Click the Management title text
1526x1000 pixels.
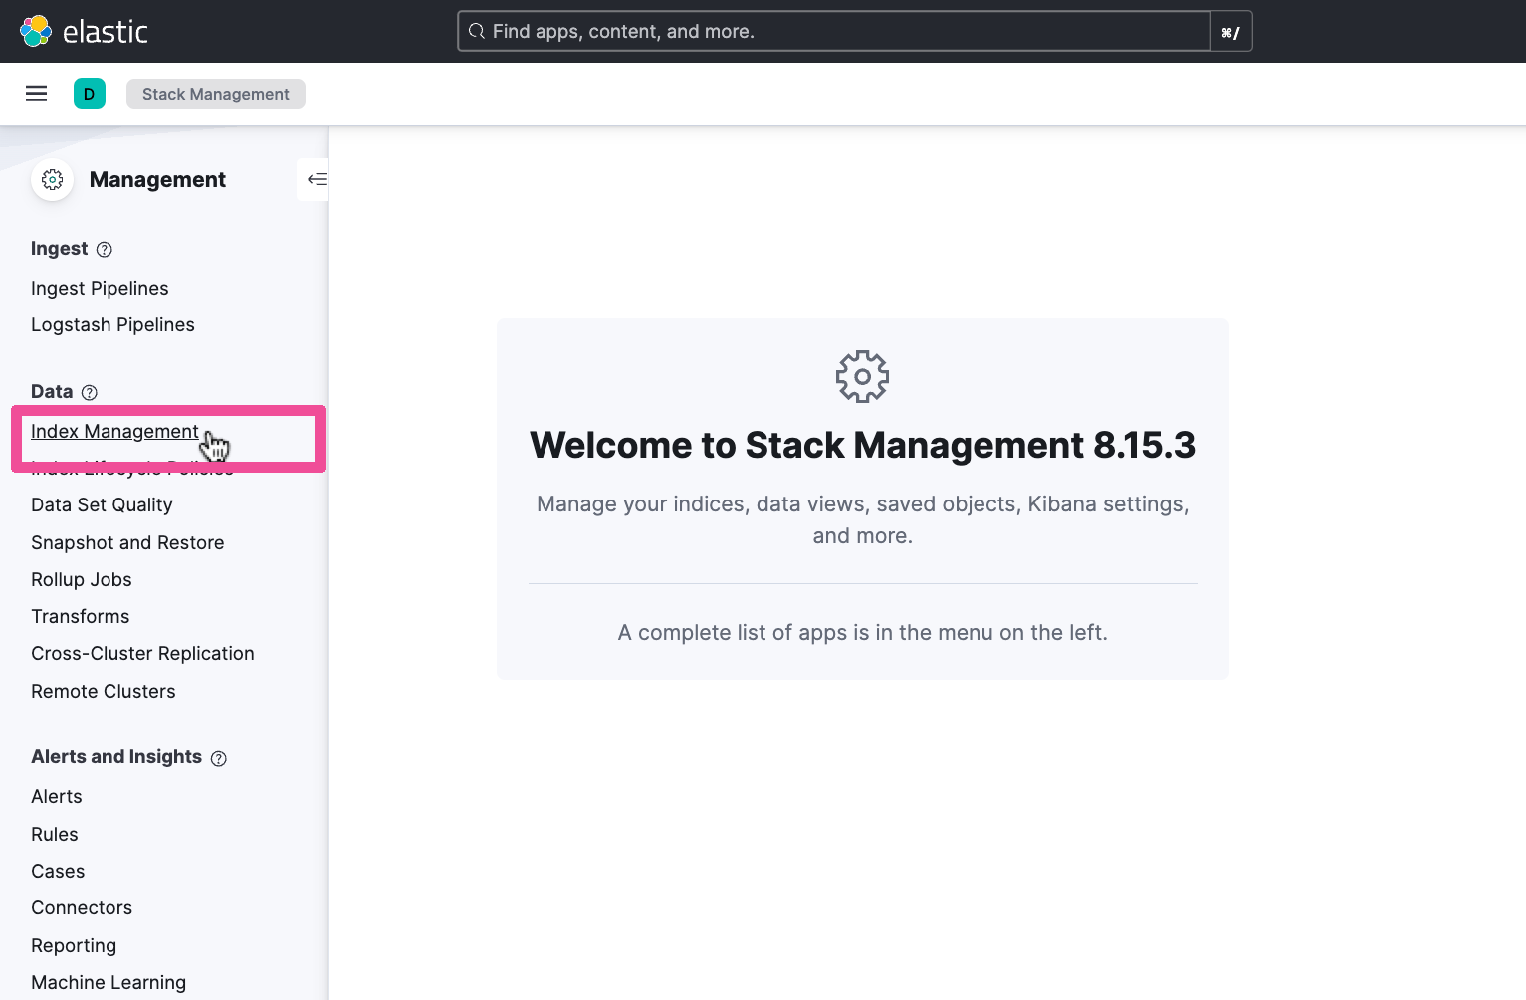point(157,179)
